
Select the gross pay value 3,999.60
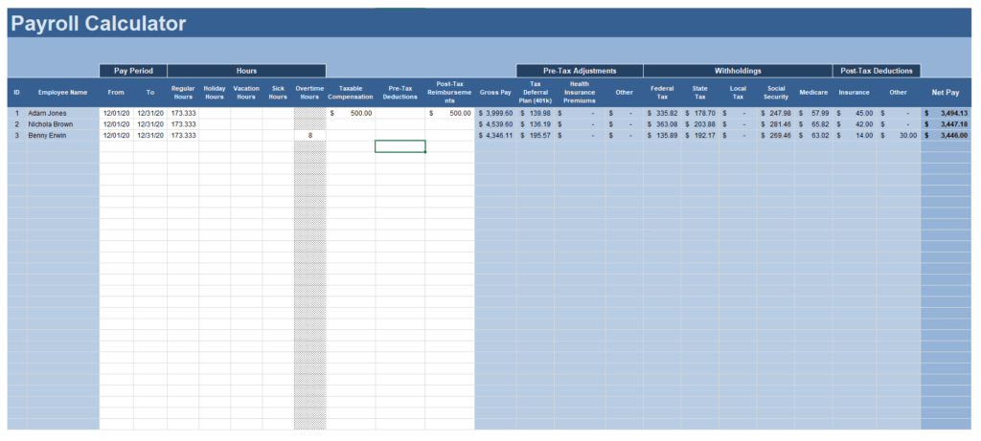pos(495,113)
